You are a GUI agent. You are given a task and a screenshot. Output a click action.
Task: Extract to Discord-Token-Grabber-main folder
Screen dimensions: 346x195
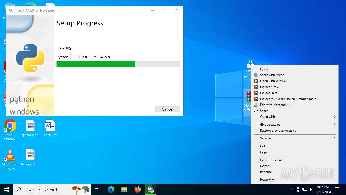coord(295,99)
